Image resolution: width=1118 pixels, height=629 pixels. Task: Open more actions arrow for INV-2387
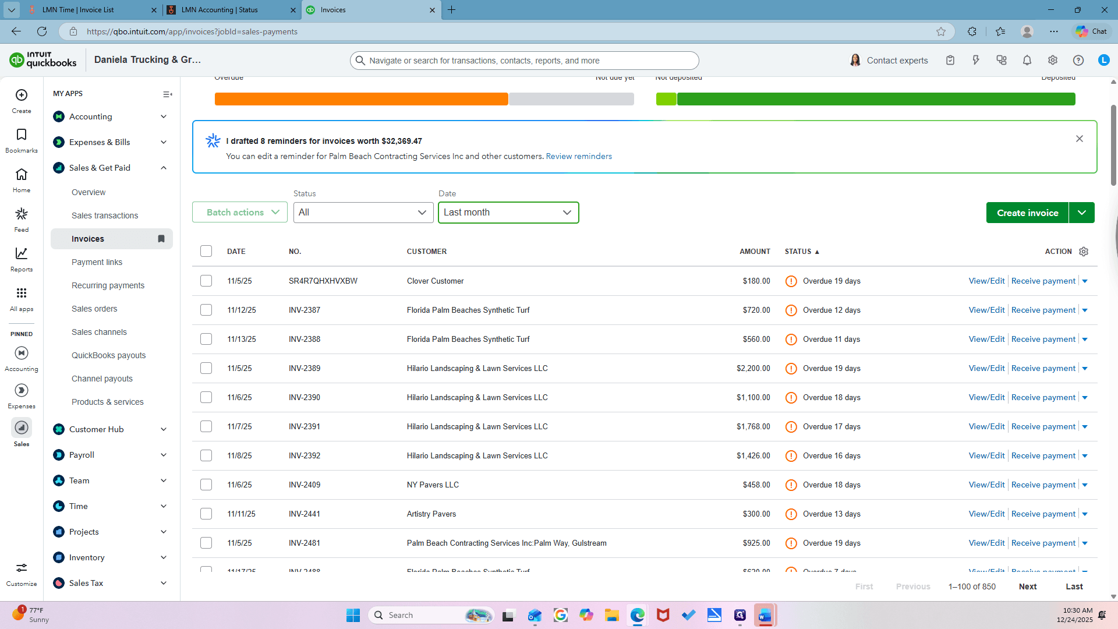pyautogui.click(x=1085, y=310)
